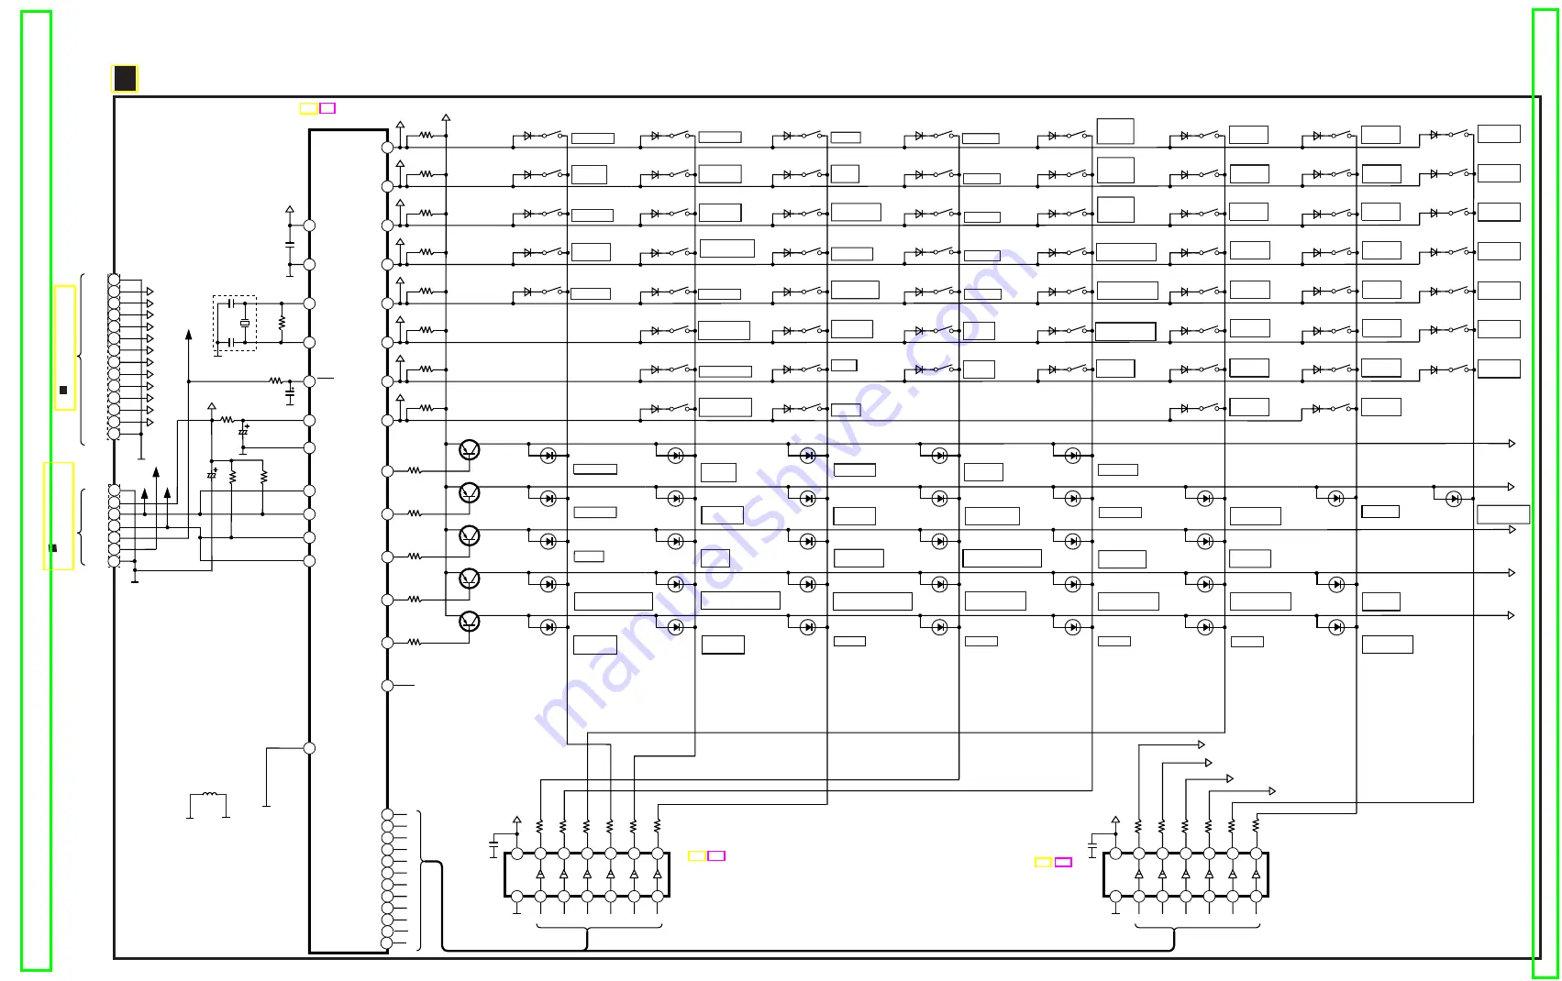1562x981 pixels.
Task: Click the magenta link box above the main IC
Action: coord(327,108)
